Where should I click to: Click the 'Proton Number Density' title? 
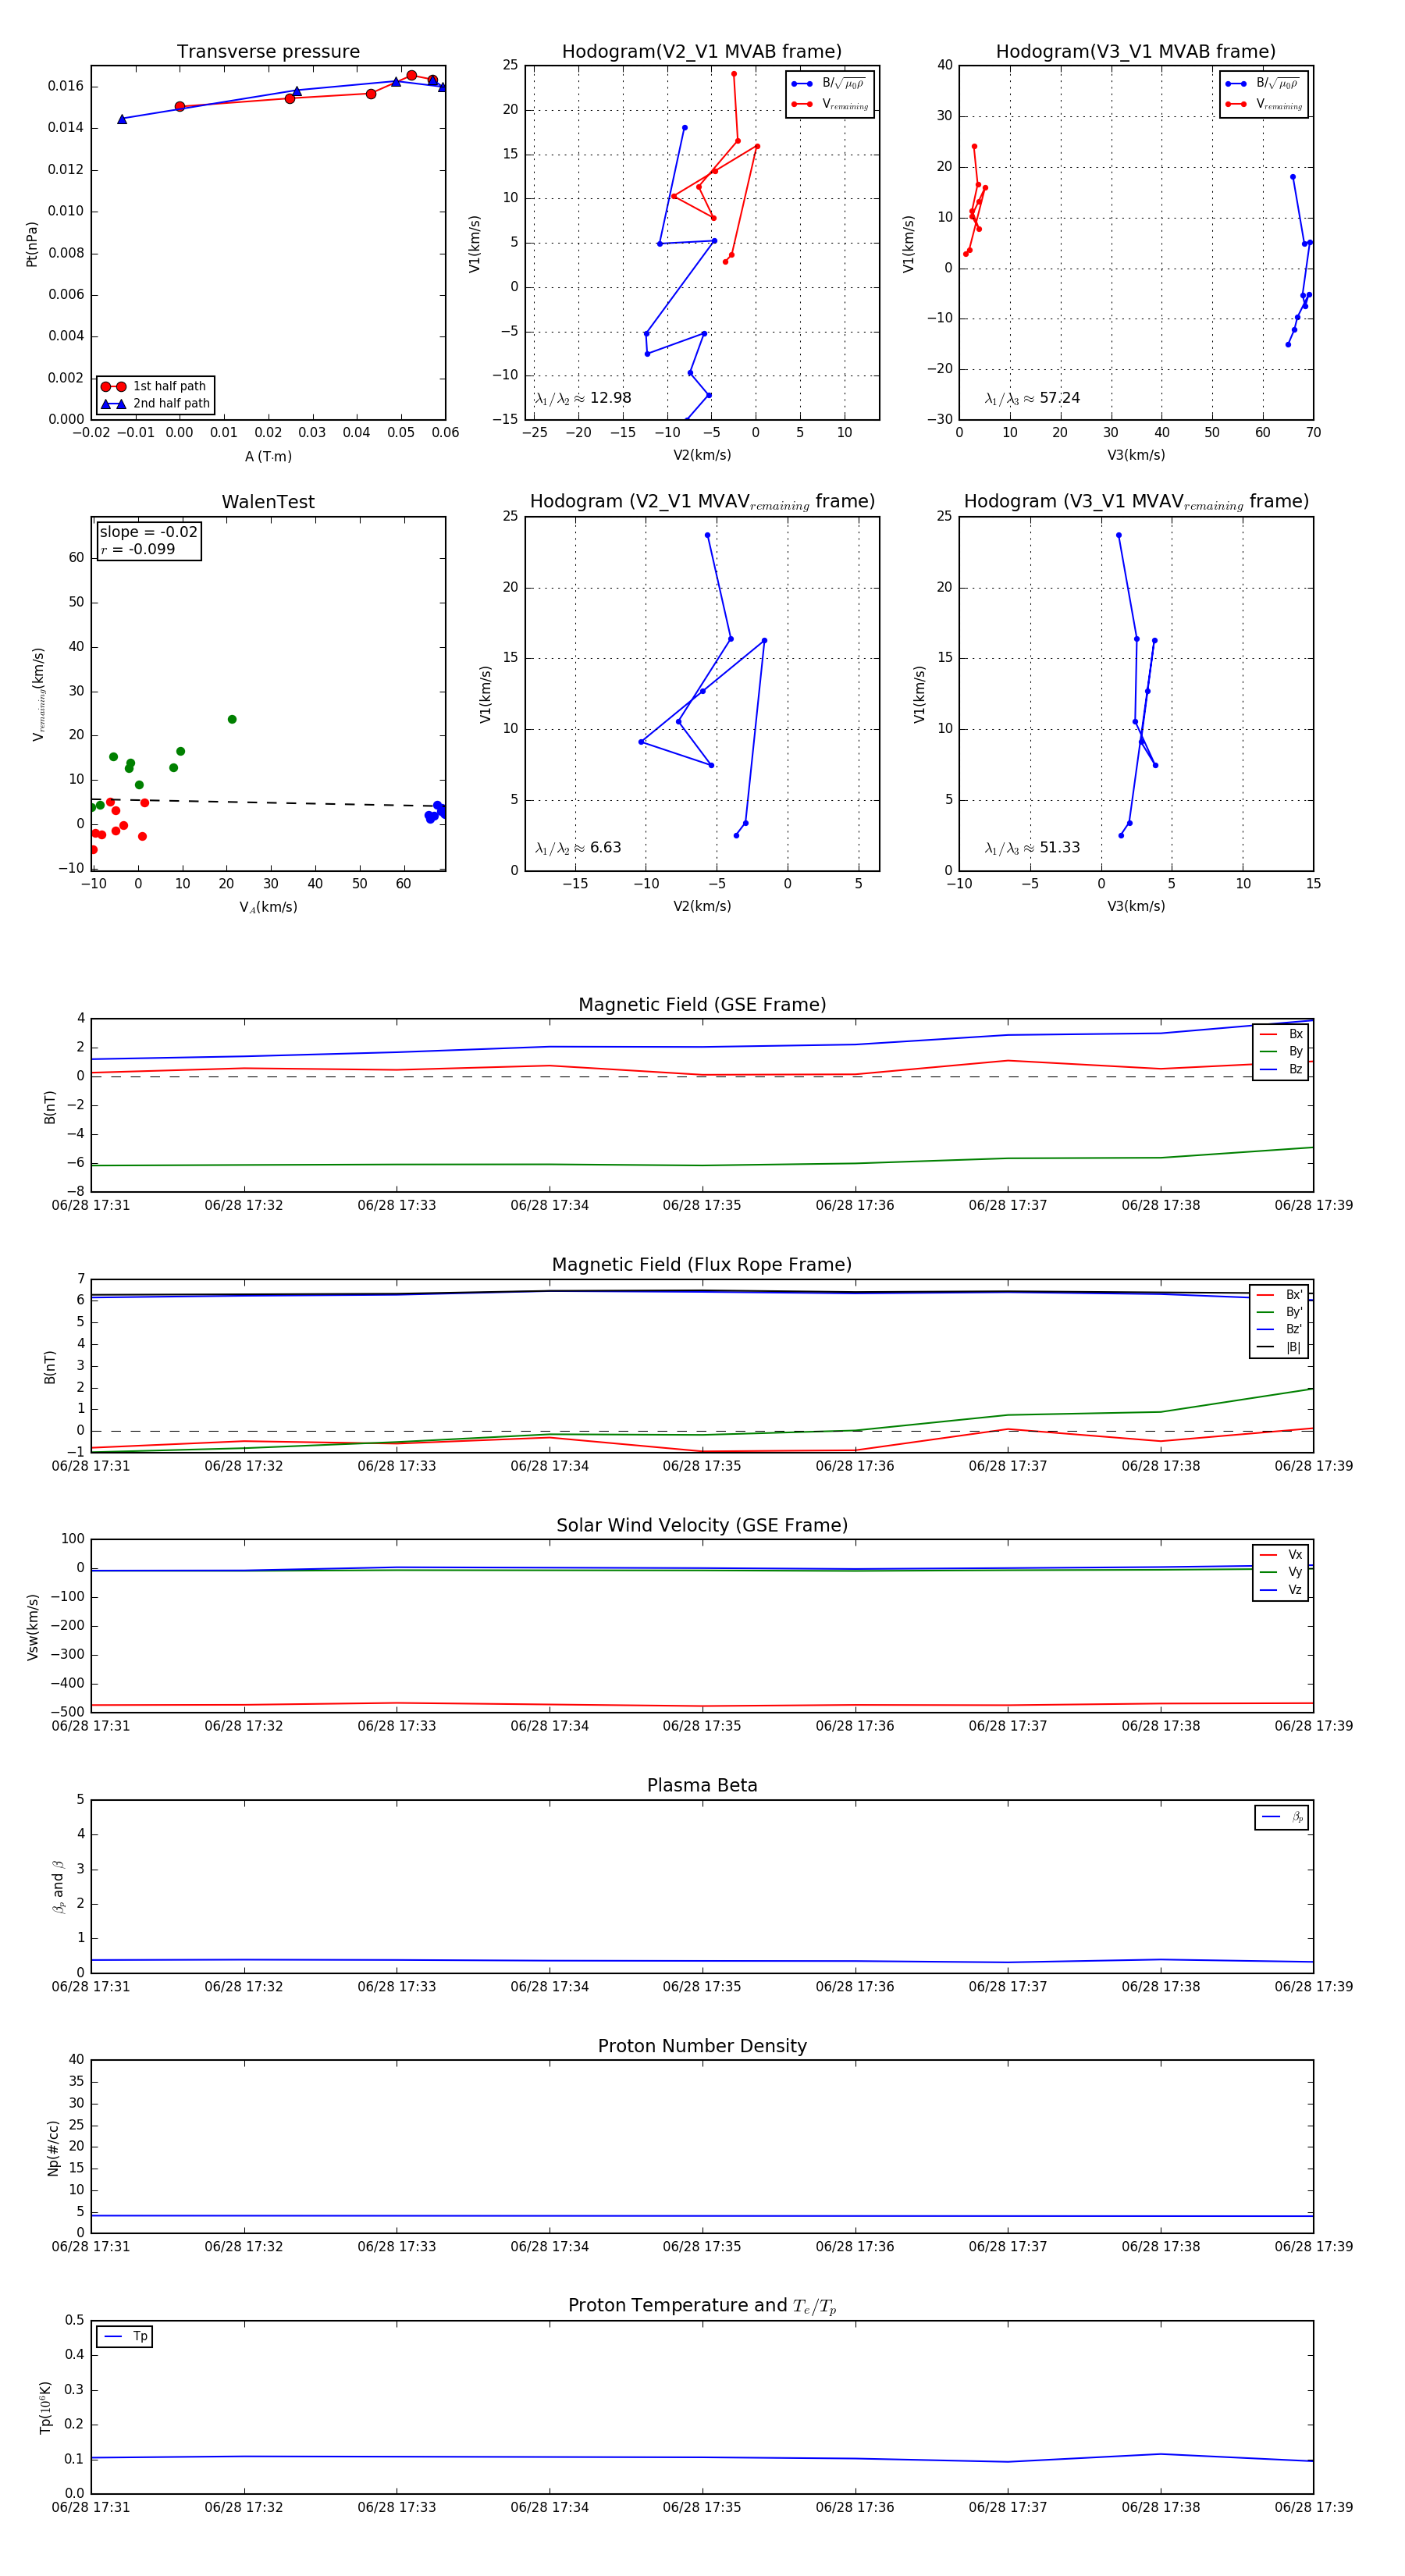click(702, 2046)
